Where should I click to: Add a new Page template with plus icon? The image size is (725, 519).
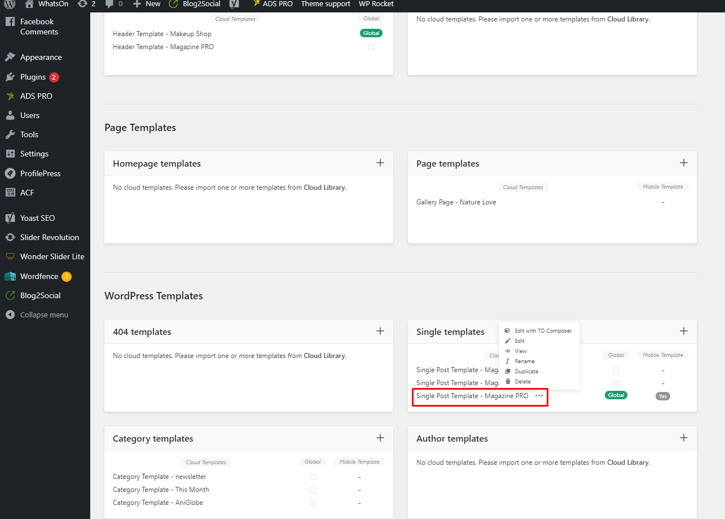point(684,163)
